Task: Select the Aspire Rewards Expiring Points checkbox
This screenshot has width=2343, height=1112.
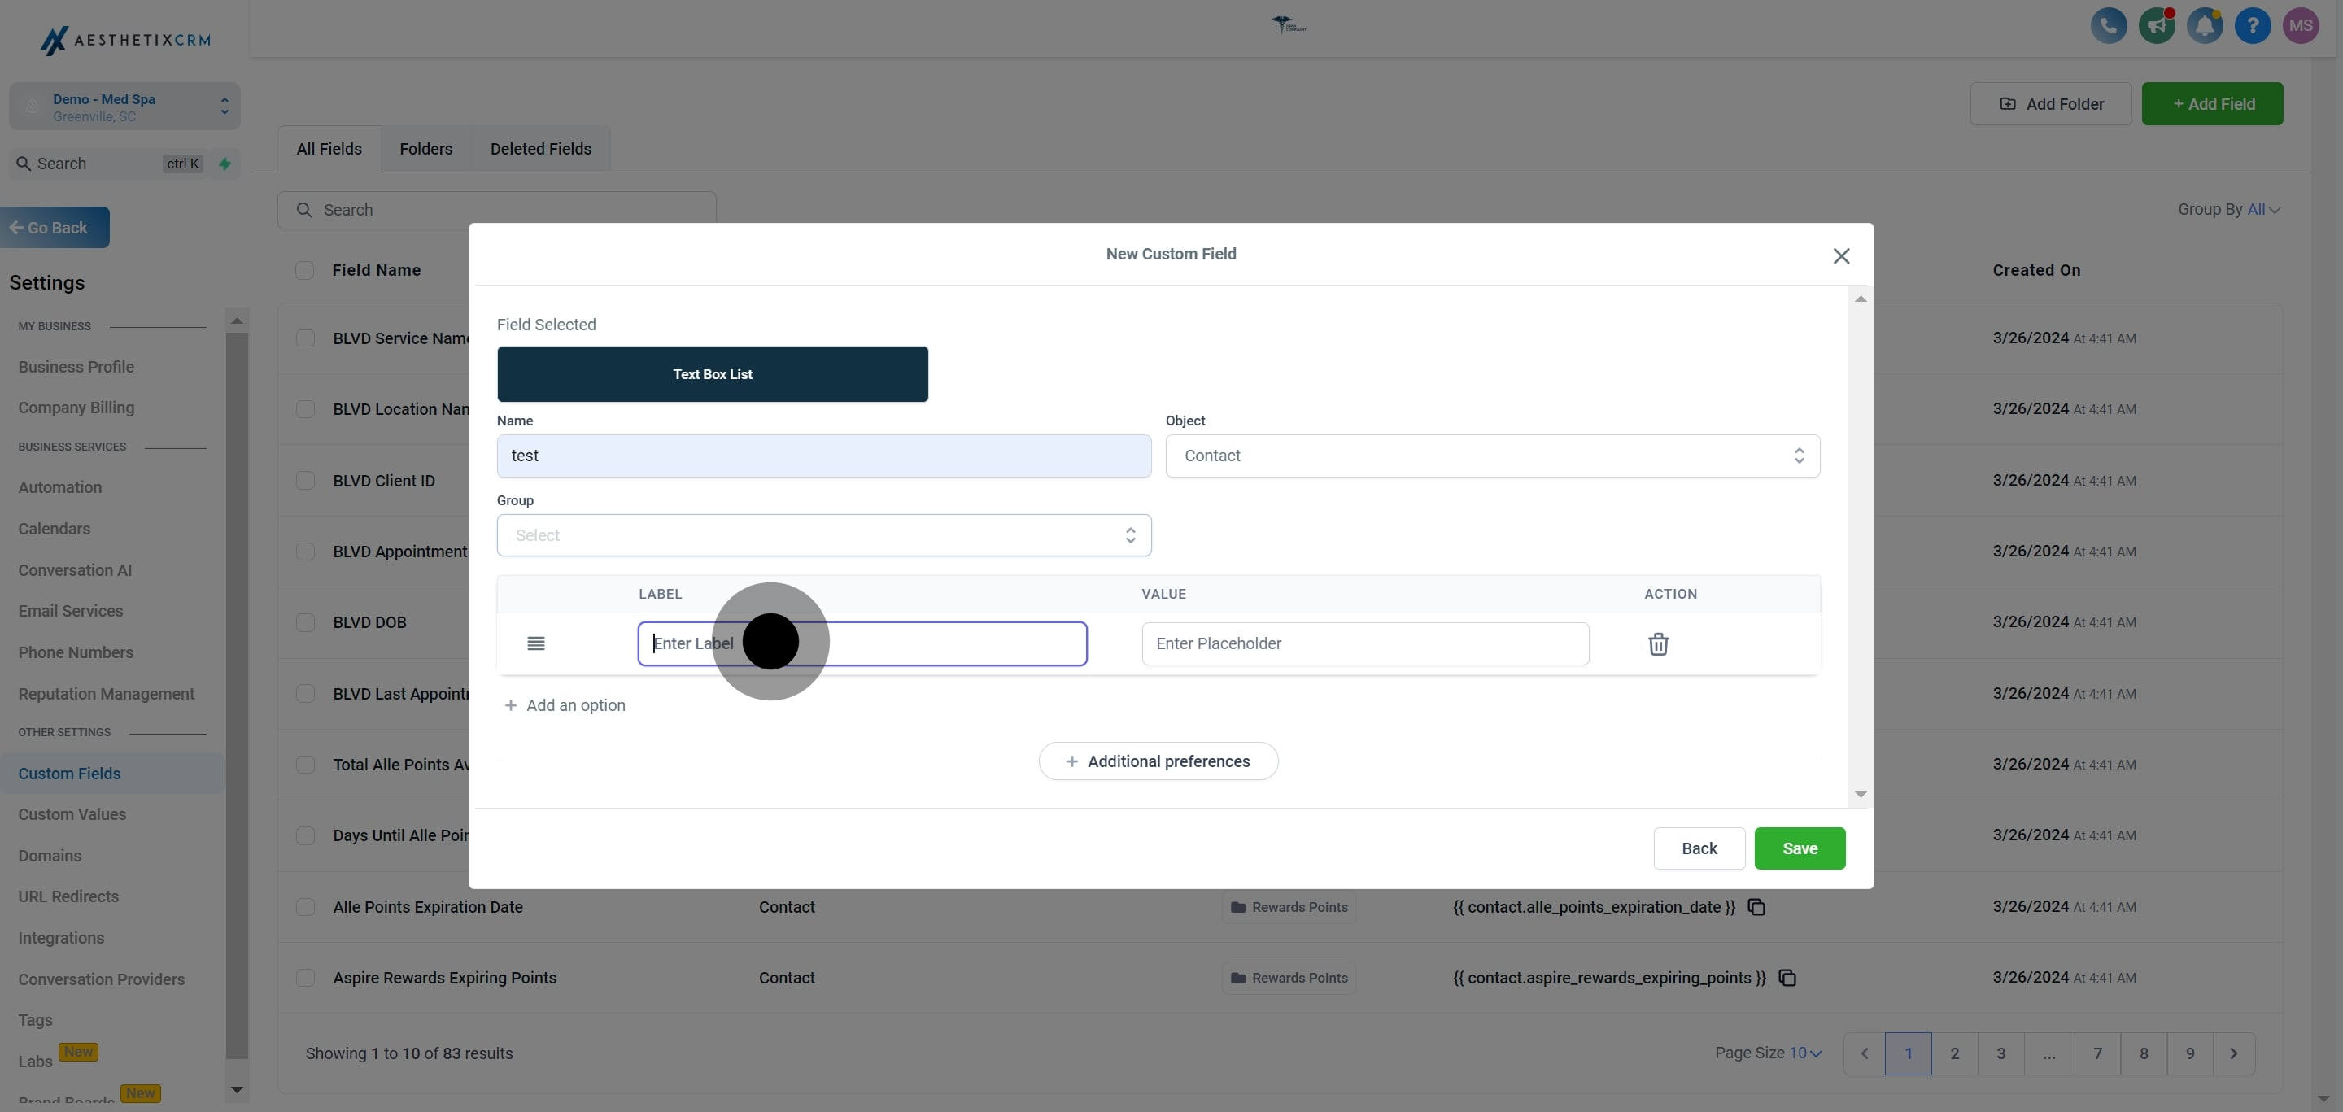Action: coord(306,979)
